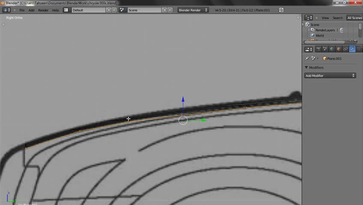Viewport: 363px width, 205px height.
Task: Collapse the info header menus toggle
Action: pyautogui.click(x=15, y=10)
